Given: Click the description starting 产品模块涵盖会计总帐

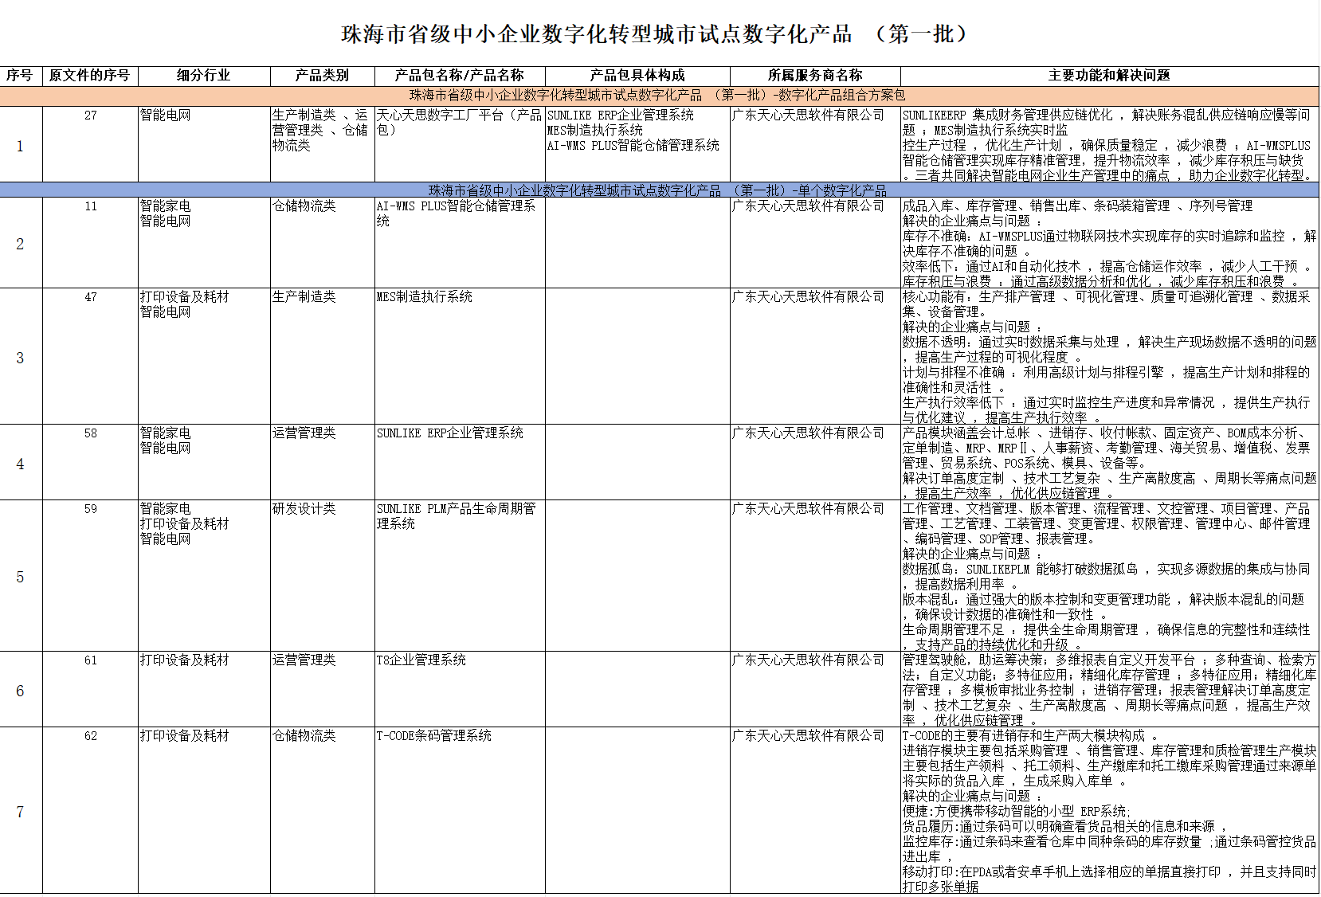Looking at the screenshot, I should [1109, 462].
